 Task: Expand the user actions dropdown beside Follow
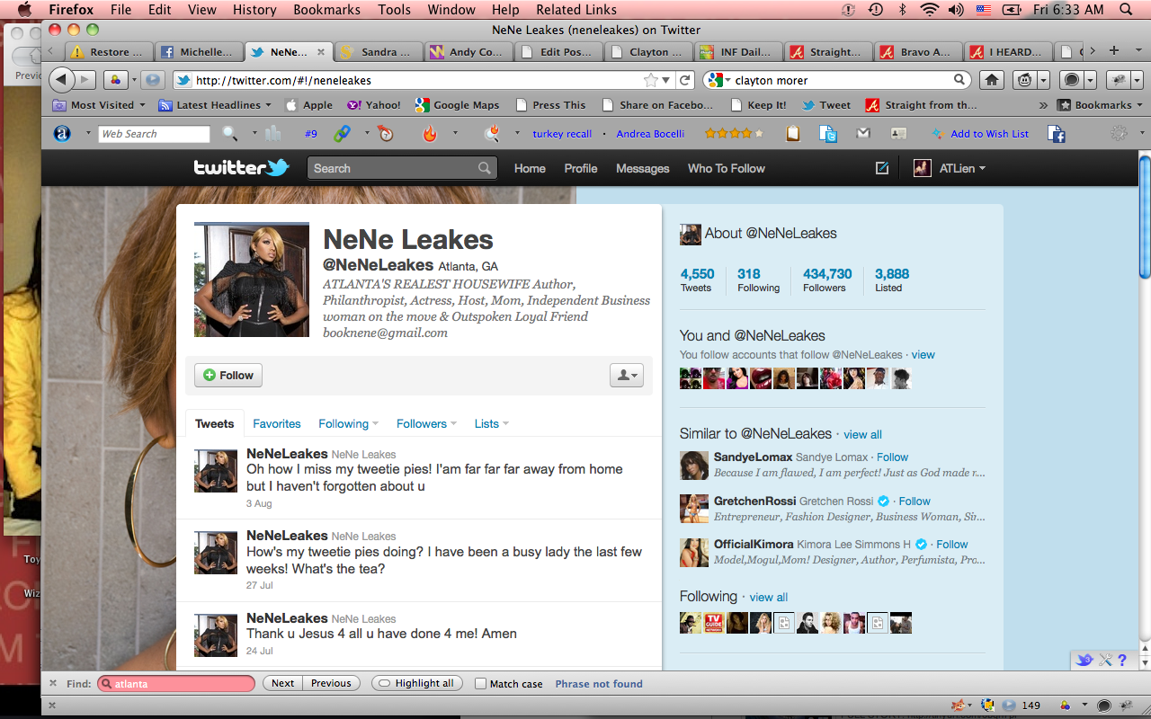pos(626,376)
